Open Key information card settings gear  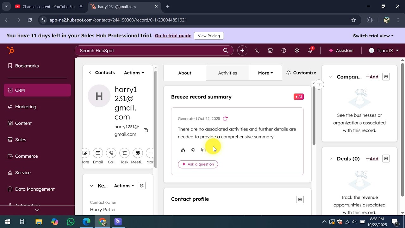(x=142, y=186)
